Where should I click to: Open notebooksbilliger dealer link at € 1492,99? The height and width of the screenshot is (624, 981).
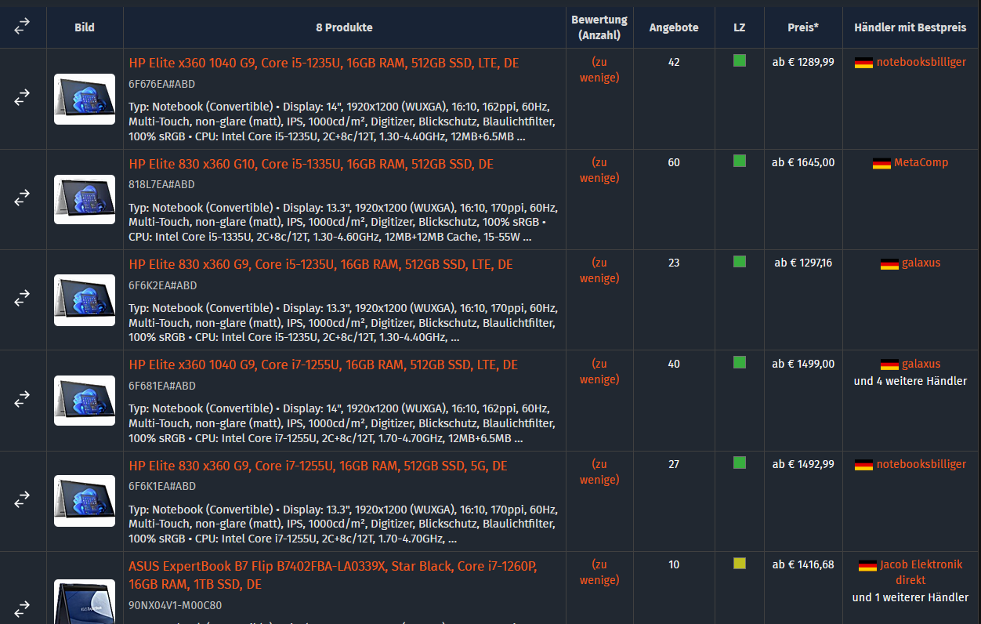point(921,464)
